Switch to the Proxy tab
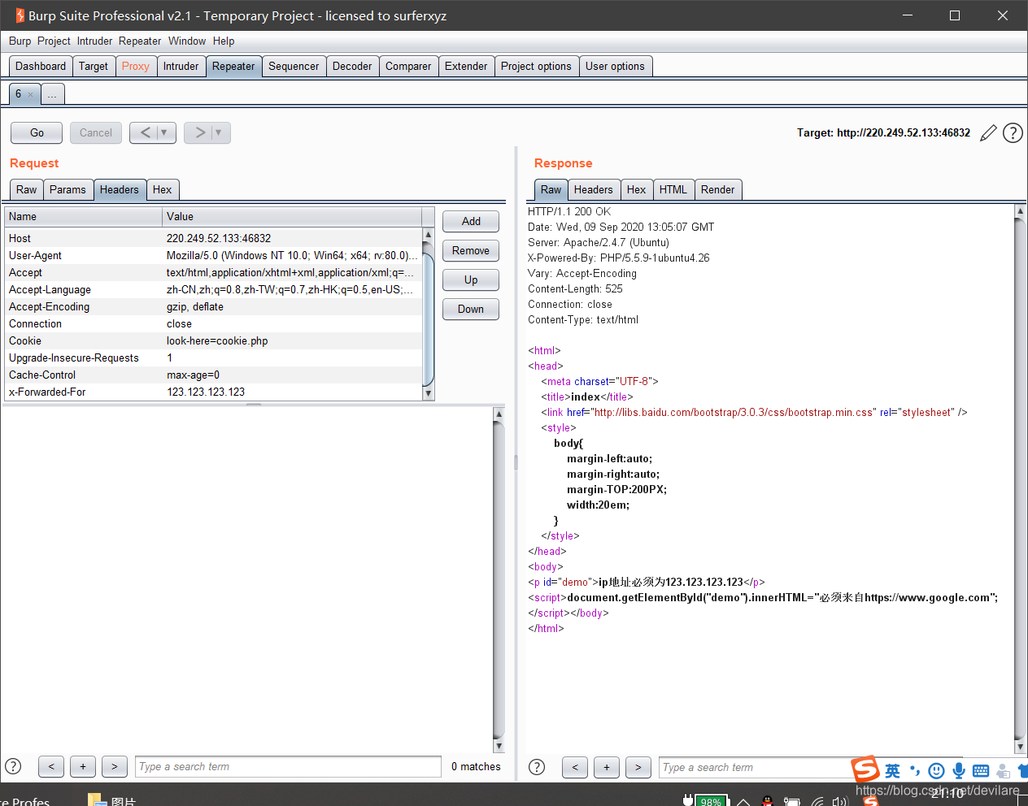1028x806 pixels. (x=136, y=67)
